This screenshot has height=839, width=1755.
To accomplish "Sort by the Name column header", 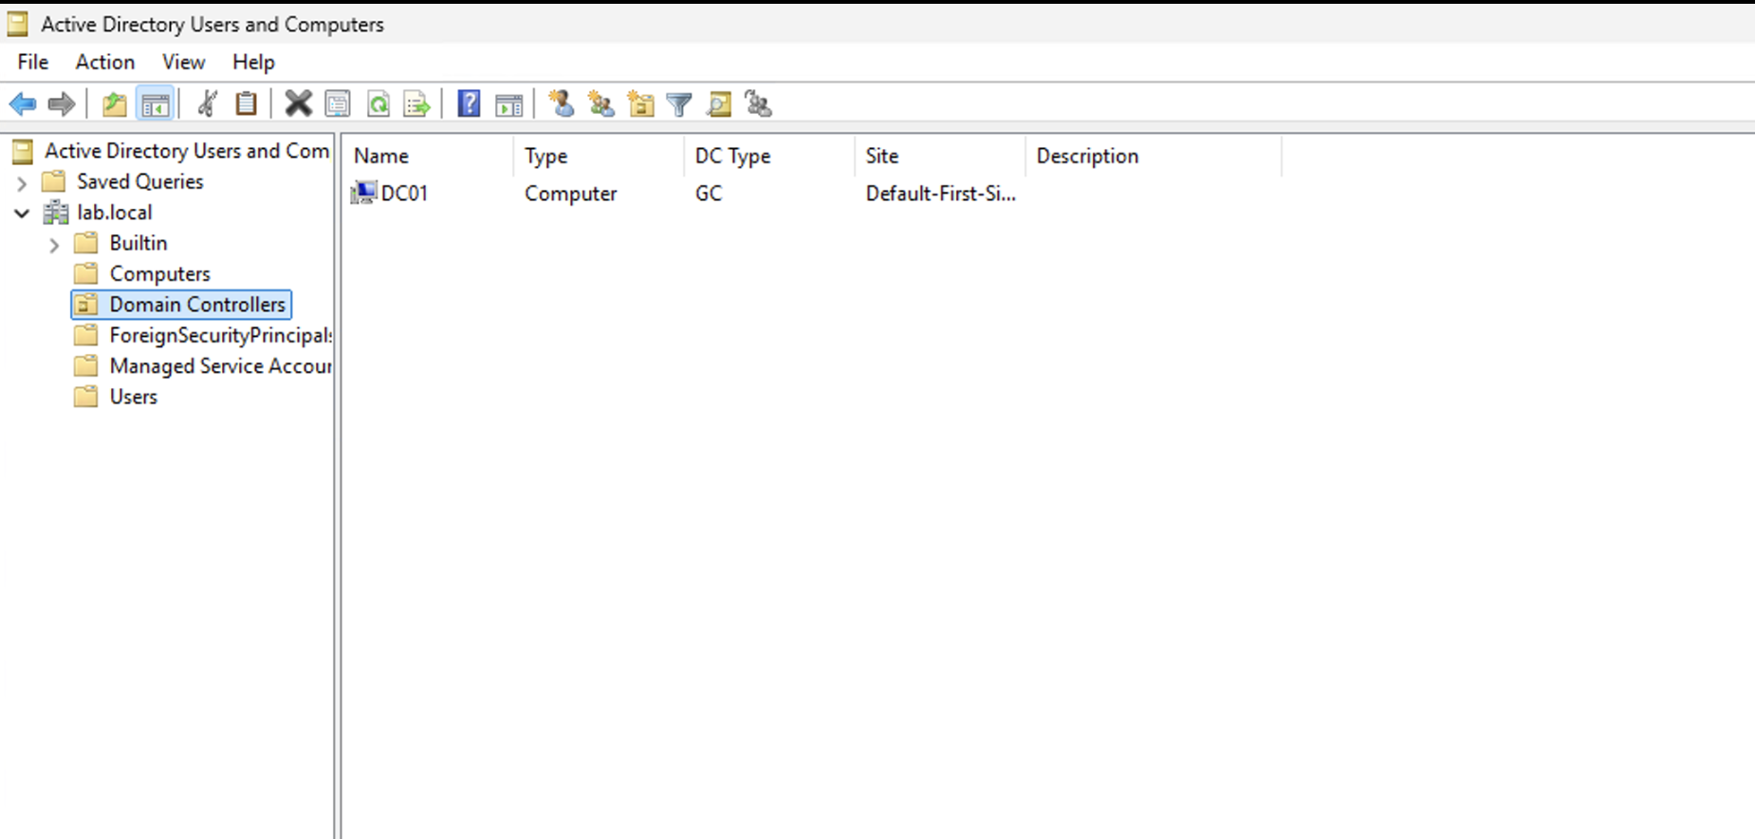I will (427, 156).
